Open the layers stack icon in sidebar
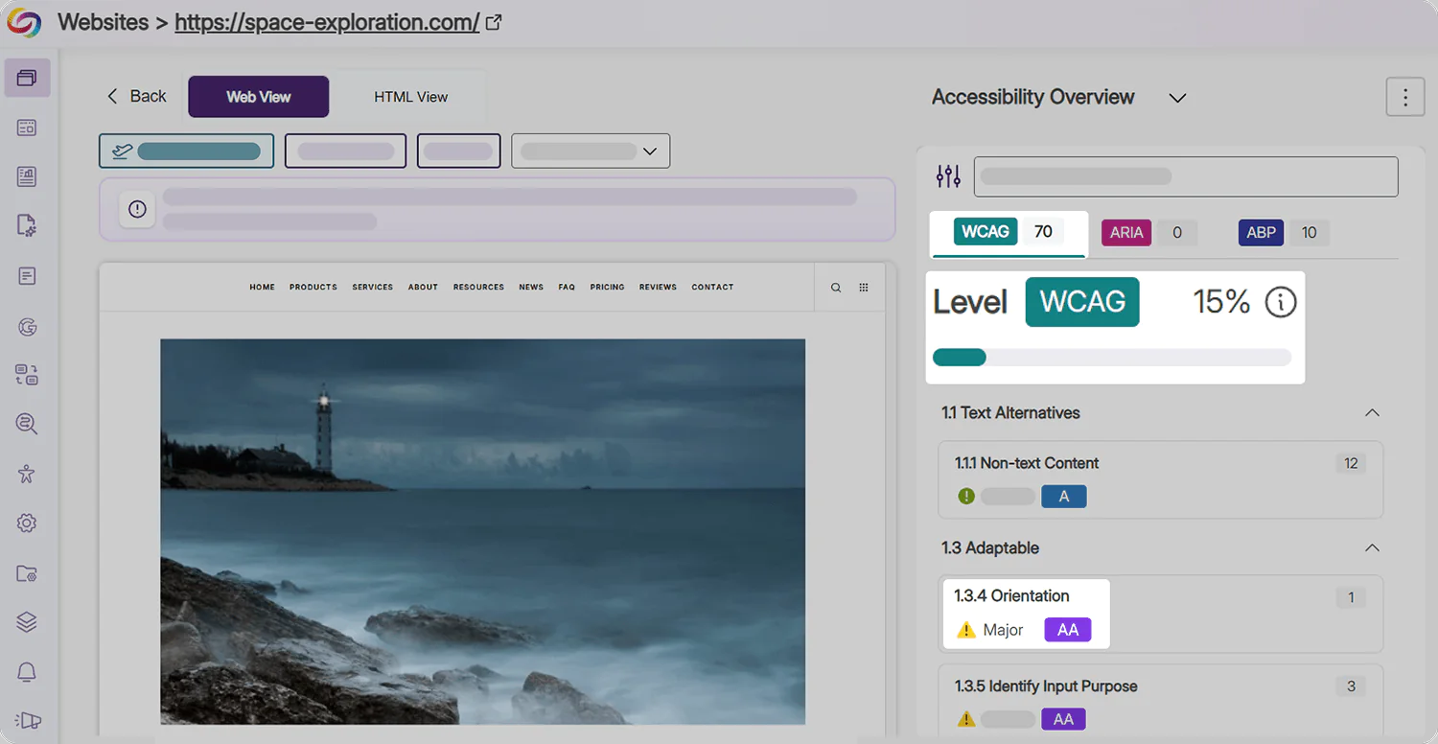Image resolution: width=1438 pixels, height=744 pixels. (27, 622)
